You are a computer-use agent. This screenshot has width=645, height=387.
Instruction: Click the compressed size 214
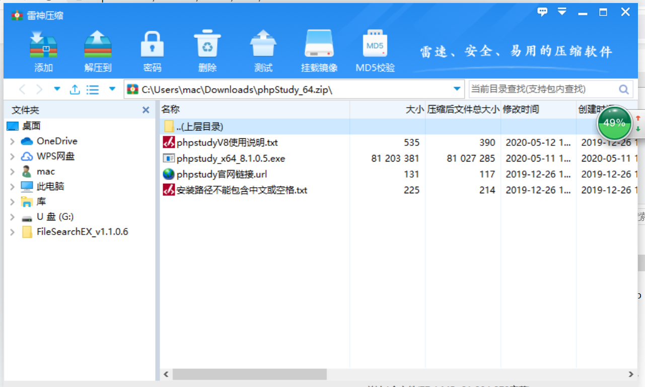[487, 190]
